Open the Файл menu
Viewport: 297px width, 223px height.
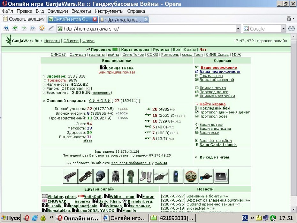click(x=7, y=11)
